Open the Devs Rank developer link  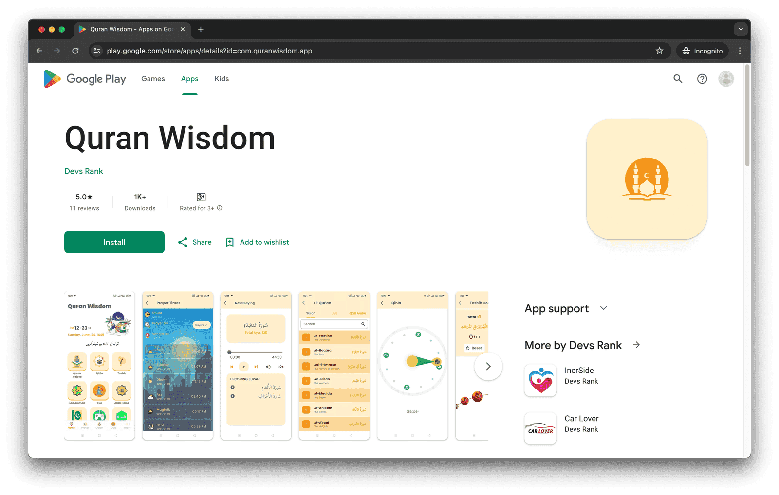coord(84,171)
